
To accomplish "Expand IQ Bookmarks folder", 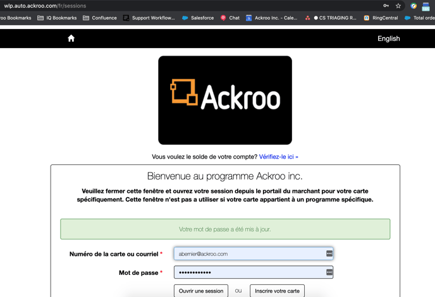I will (57, 18).
